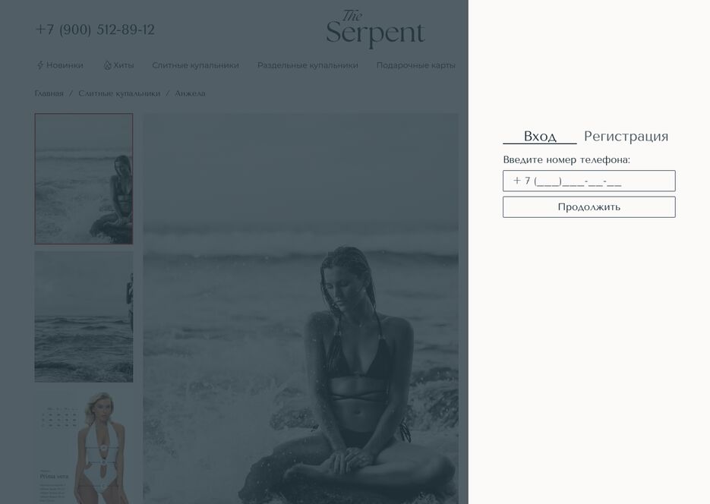Switch to the Вход tab
The width and height of the screenshot is (710, 504).
pyautogui.click(x=540, y=136)
